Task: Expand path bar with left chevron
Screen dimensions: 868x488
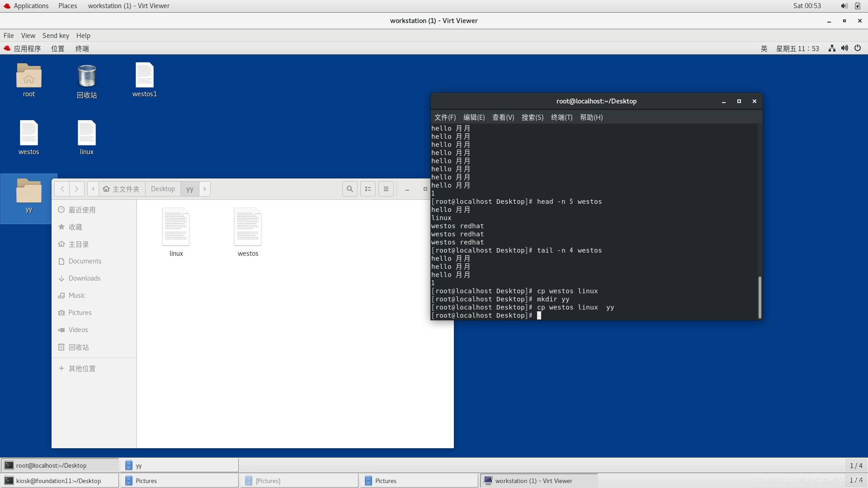Action: click(x=93, y=189)
